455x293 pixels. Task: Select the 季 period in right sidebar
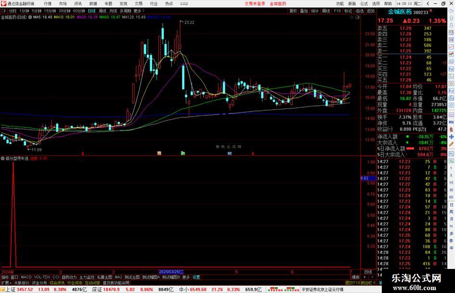[451, 241]
